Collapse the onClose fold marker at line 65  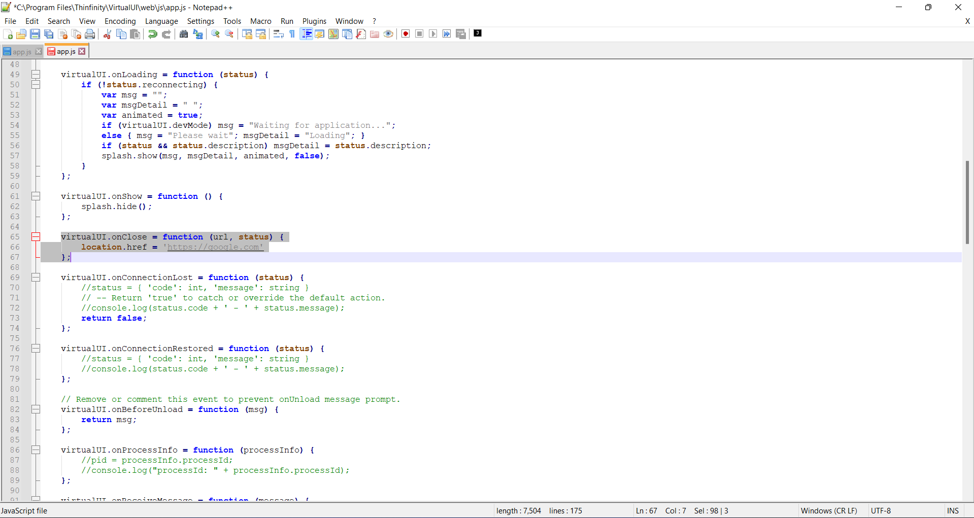coord(36,237)
